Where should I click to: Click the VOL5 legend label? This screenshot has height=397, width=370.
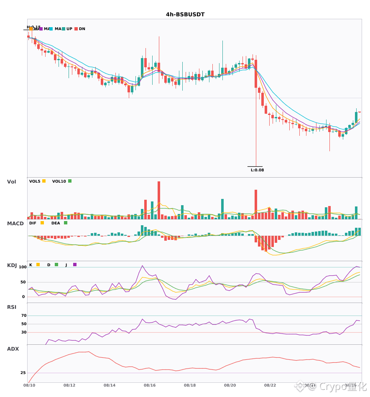click(x=35, y=181)
